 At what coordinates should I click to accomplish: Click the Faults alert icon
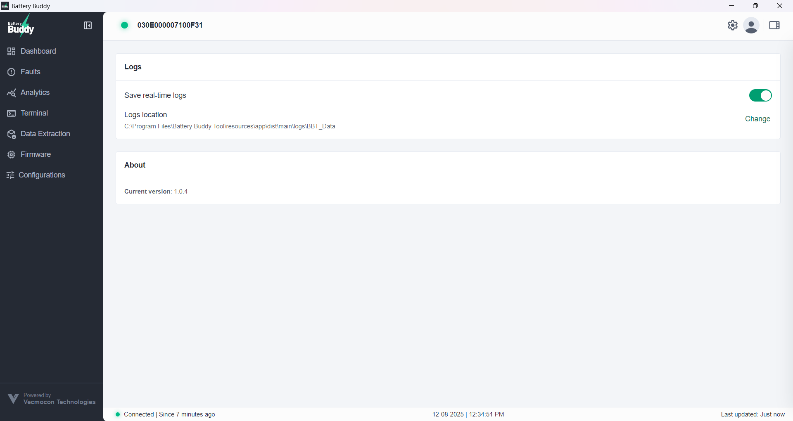coord(11,72)
